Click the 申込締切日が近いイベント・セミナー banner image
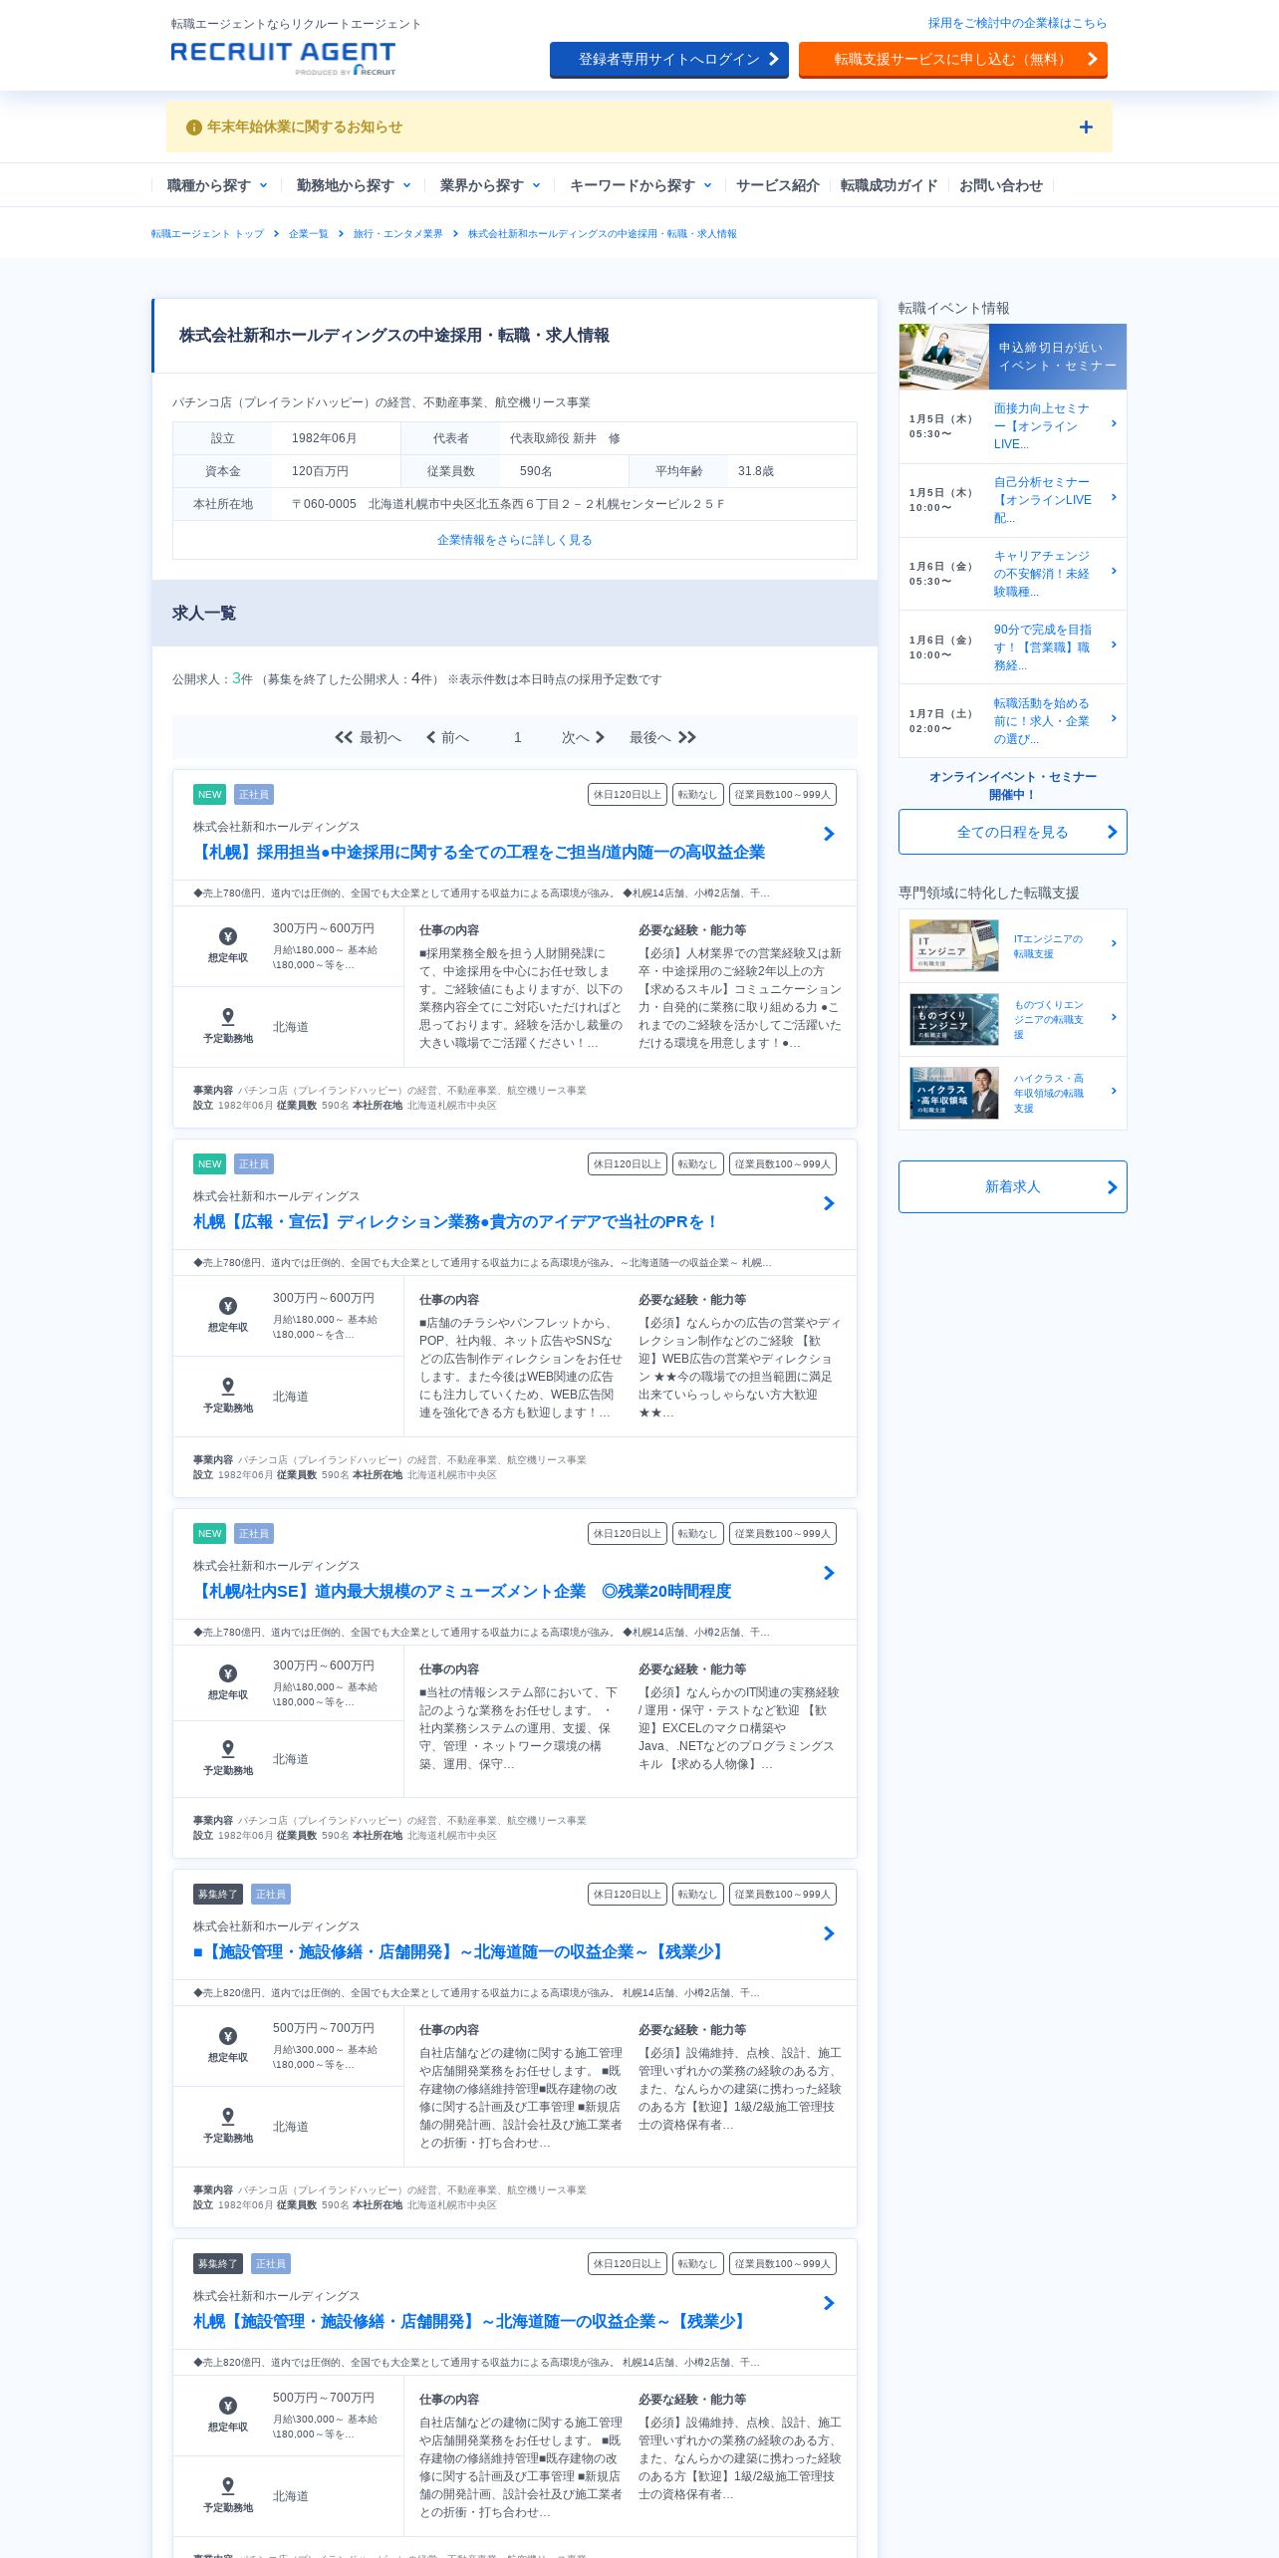 click(x=1012, y=357)
